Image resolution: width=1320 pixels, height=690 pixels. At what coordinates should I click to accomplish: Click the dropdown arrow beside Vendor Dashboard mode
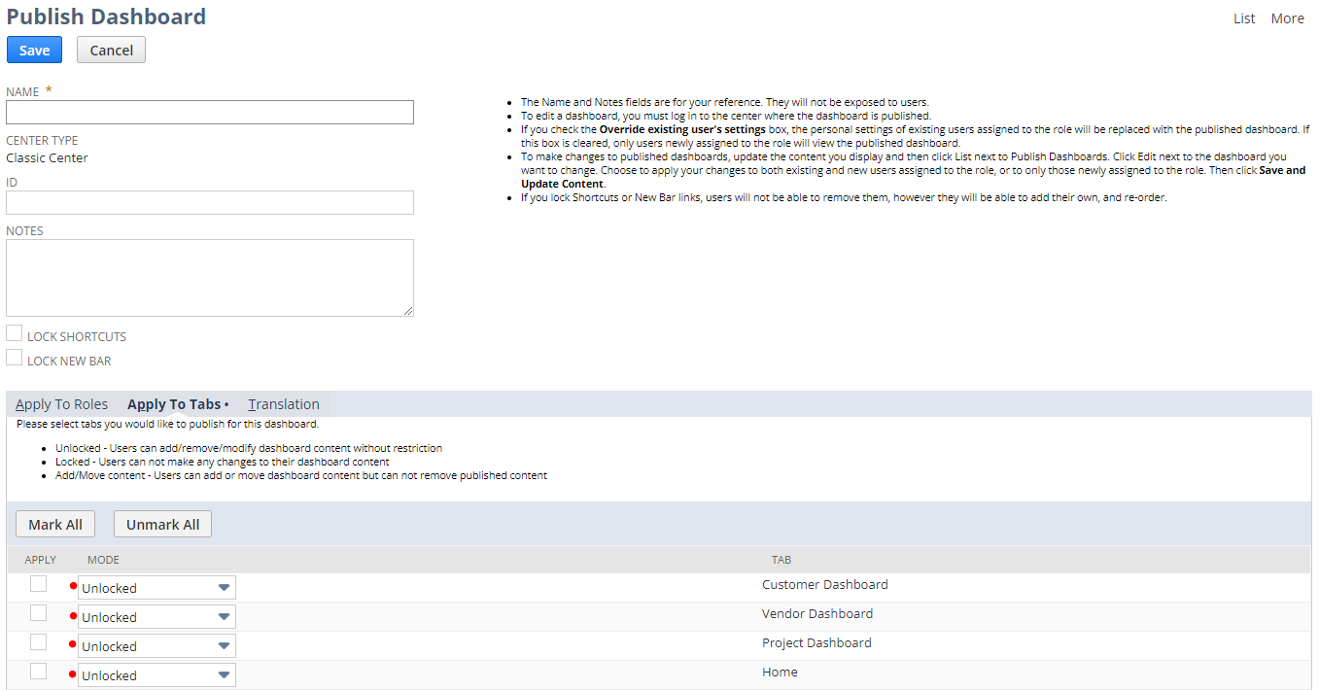[x=225, y=616]
